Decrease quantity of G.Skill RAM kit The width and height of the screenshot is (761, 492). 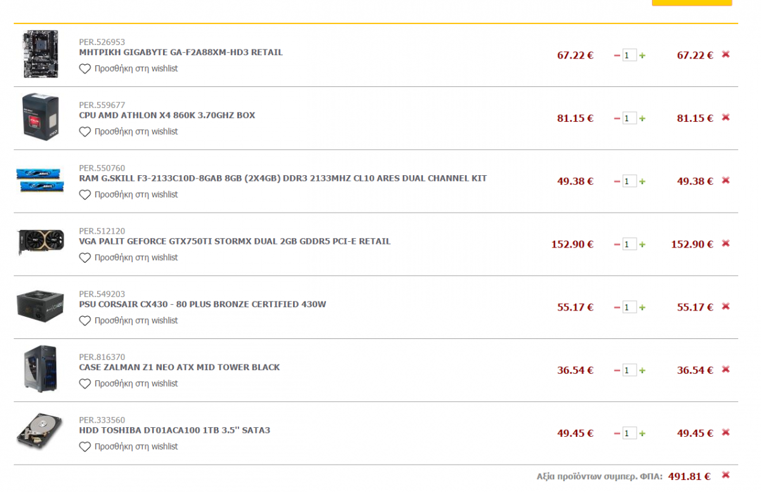click(x=617, y=182)
